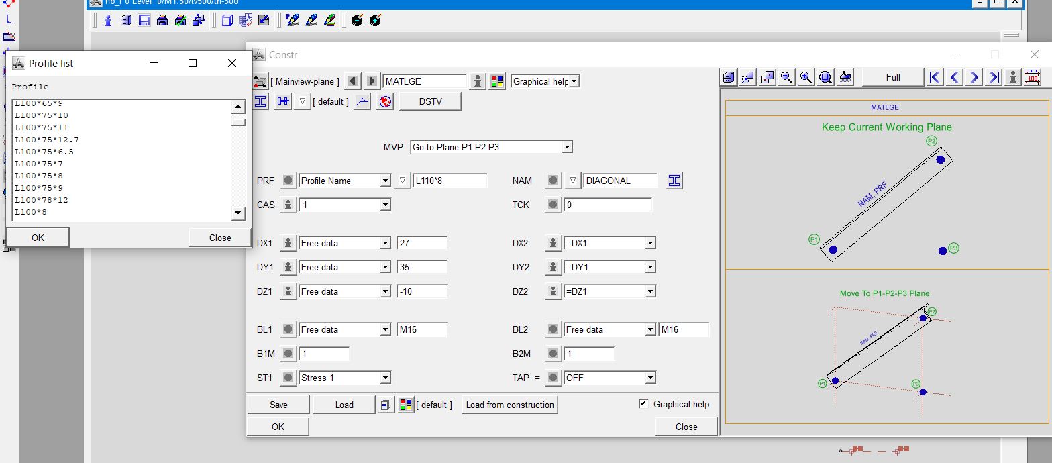The image size is (1052, 463).
Task: Click the cabinet icon in preview toolbar
Action: [x=729, y=77]
